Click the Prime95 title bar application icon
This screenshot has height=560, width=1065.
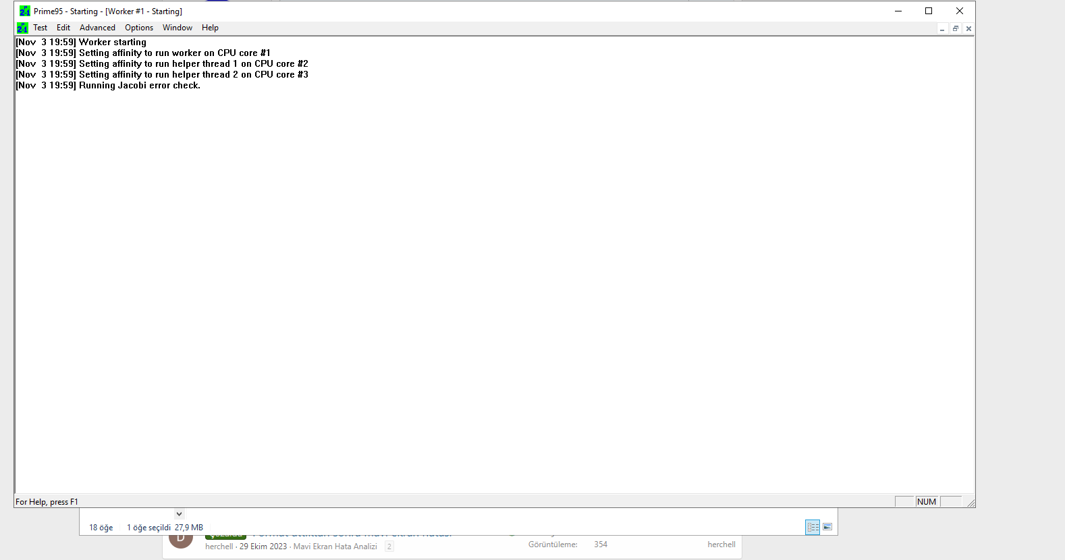[25, 11]
